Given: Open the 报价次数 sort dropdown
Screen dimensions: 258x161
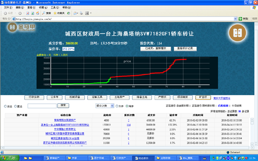Looking at the screenshot, I should (105, 106).
